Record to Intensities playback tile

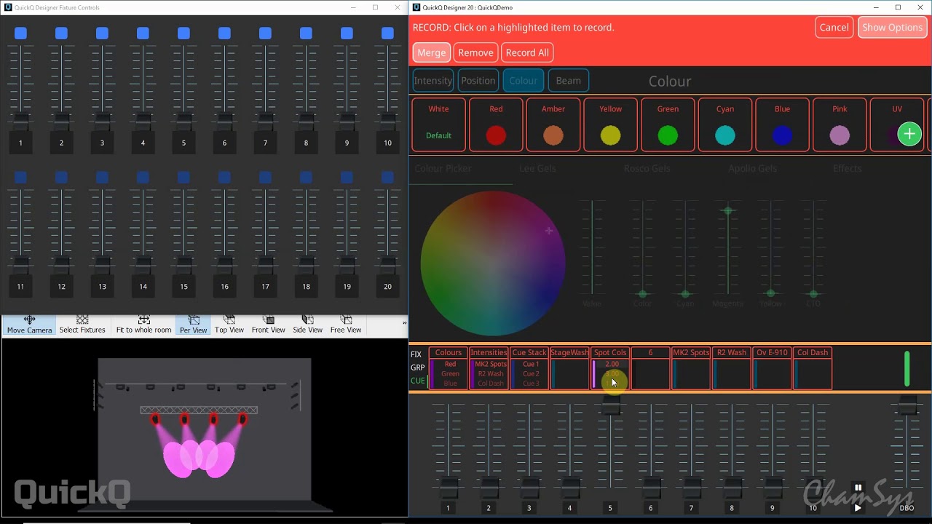click(x=489, y=368)
